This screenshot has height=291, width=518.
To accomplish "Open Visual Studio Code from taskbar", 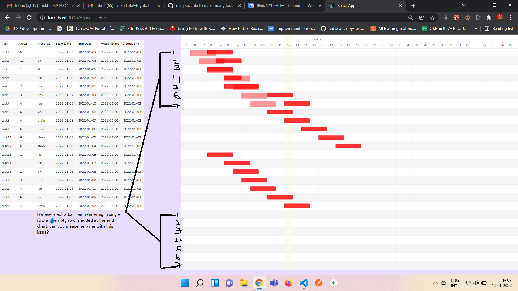I will click(304, 283).
